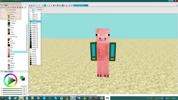Screen dimensions: 178x100
Task: Select the sheep_fur skin
Action: (12, 63)
